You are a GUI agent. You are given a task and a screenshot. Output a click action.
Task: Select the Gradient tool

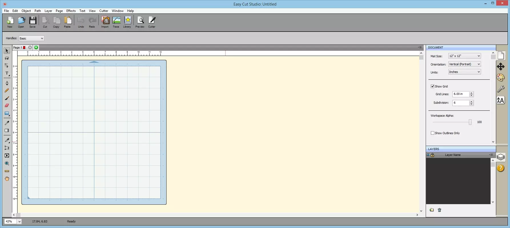click(x=7, y=131)
